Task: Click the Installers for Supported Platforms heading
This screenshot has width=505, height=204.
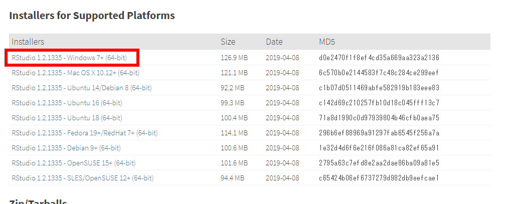Action: [92, 16]
